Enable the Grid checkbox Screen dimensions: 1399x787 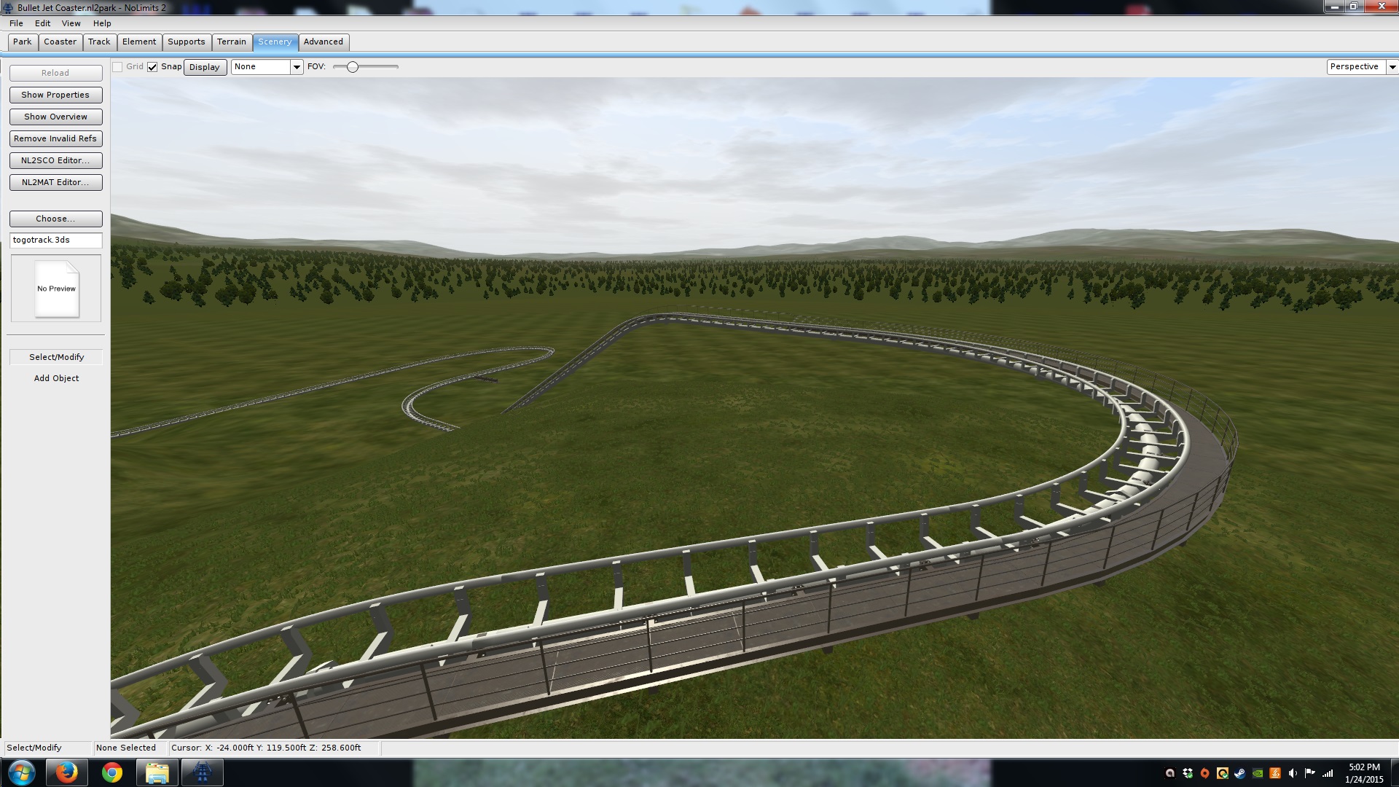[117, 67]
